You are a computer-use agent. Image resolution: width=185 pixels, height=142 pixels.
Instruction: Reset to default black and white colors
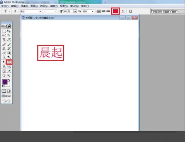[x=3, y=86]
